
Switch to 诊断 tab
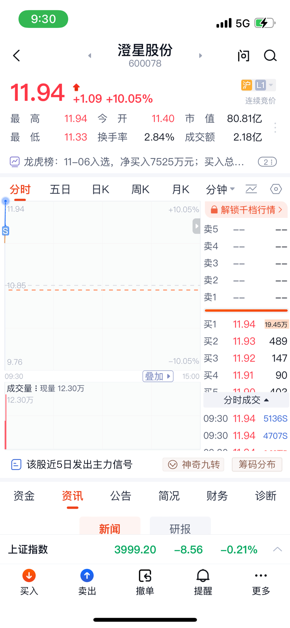pyautogui.click(x=266, y=496)
